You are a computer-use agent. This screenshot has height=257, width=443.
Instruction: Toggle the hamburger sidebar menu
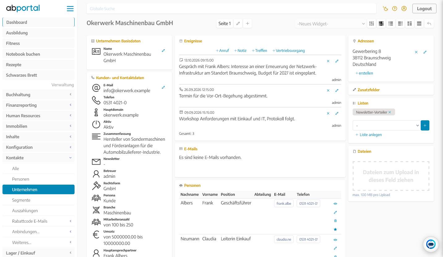70,9
